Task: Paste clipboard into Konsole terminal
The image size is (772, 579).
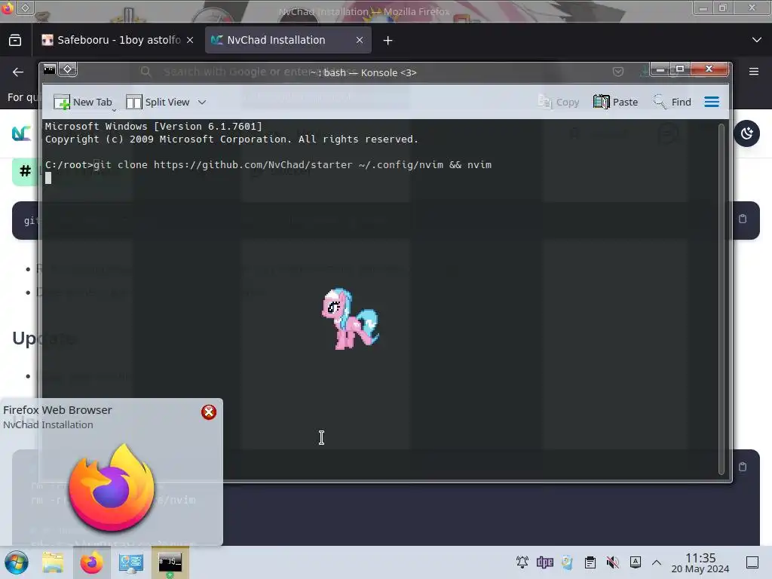Action: [615, 102]
